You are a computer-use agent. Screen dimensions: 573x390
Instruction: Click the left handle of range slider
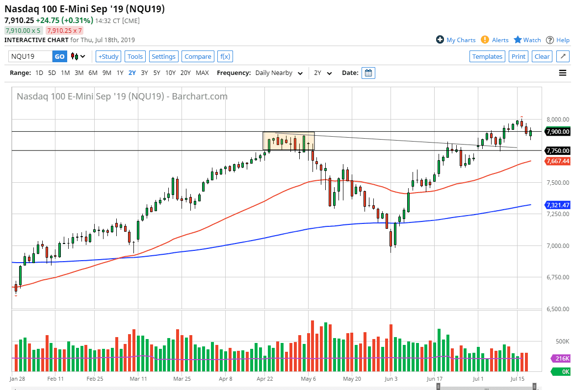pyautogui.click(x=438, y=387)
